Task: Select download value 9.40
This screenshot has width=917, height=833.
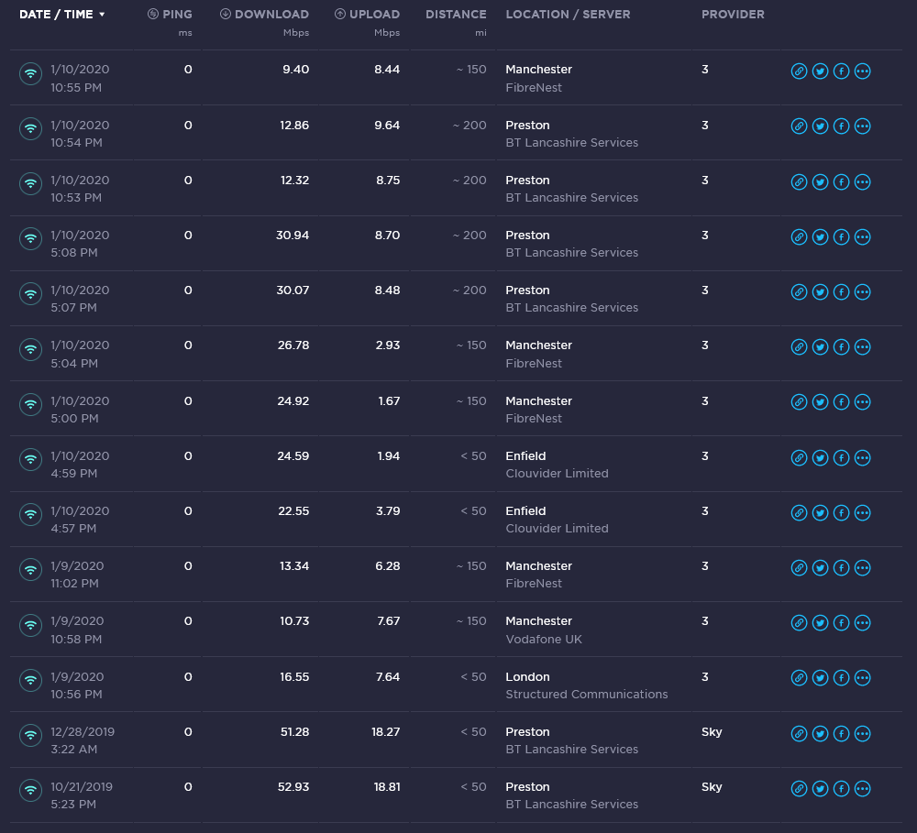Action: point(296,70)
